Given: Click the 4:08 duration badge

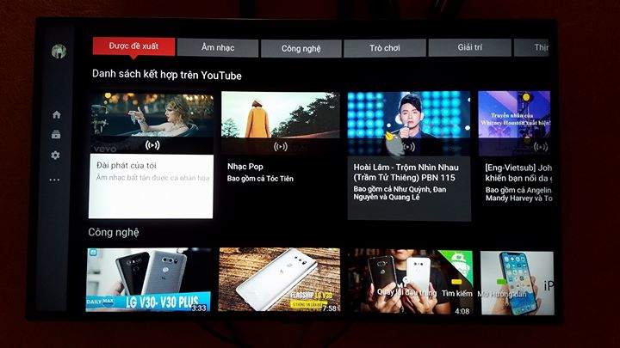Looking at the screenshot, I should [462, 311].
